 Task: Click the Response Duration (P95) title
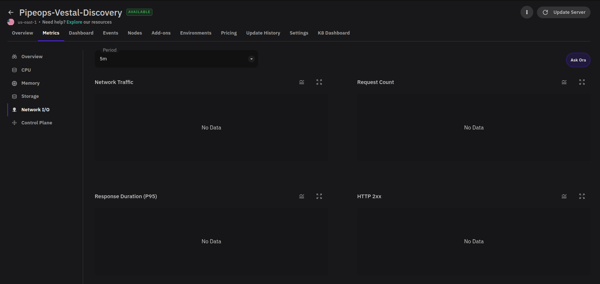(126, 196)
